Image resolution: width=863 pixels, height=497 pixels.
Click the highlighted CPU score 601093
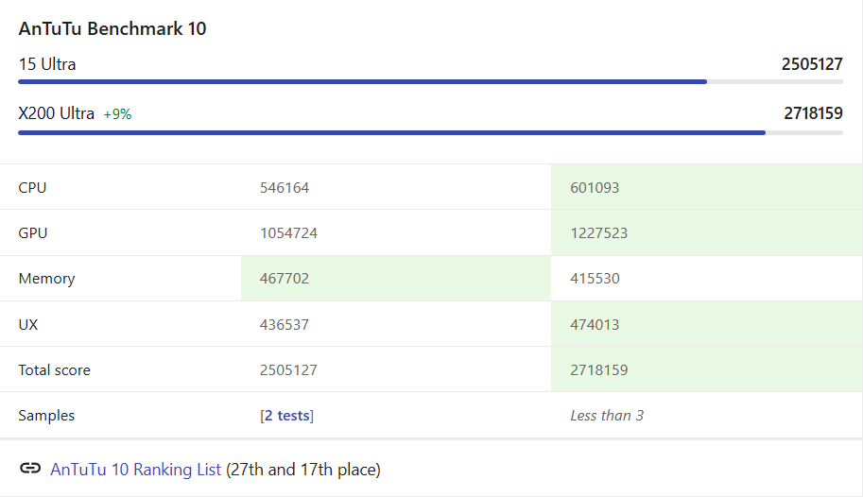pyautogui.click(x=595, y=188)
